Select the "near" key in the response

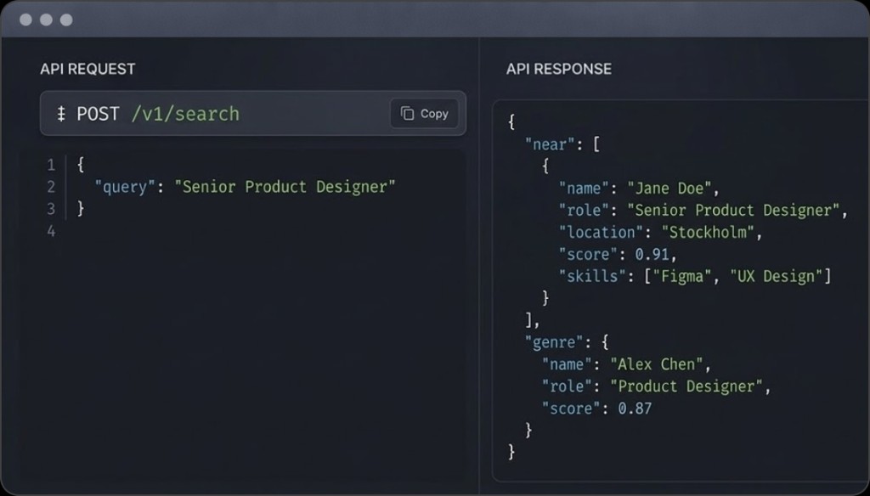pos(550,144)
